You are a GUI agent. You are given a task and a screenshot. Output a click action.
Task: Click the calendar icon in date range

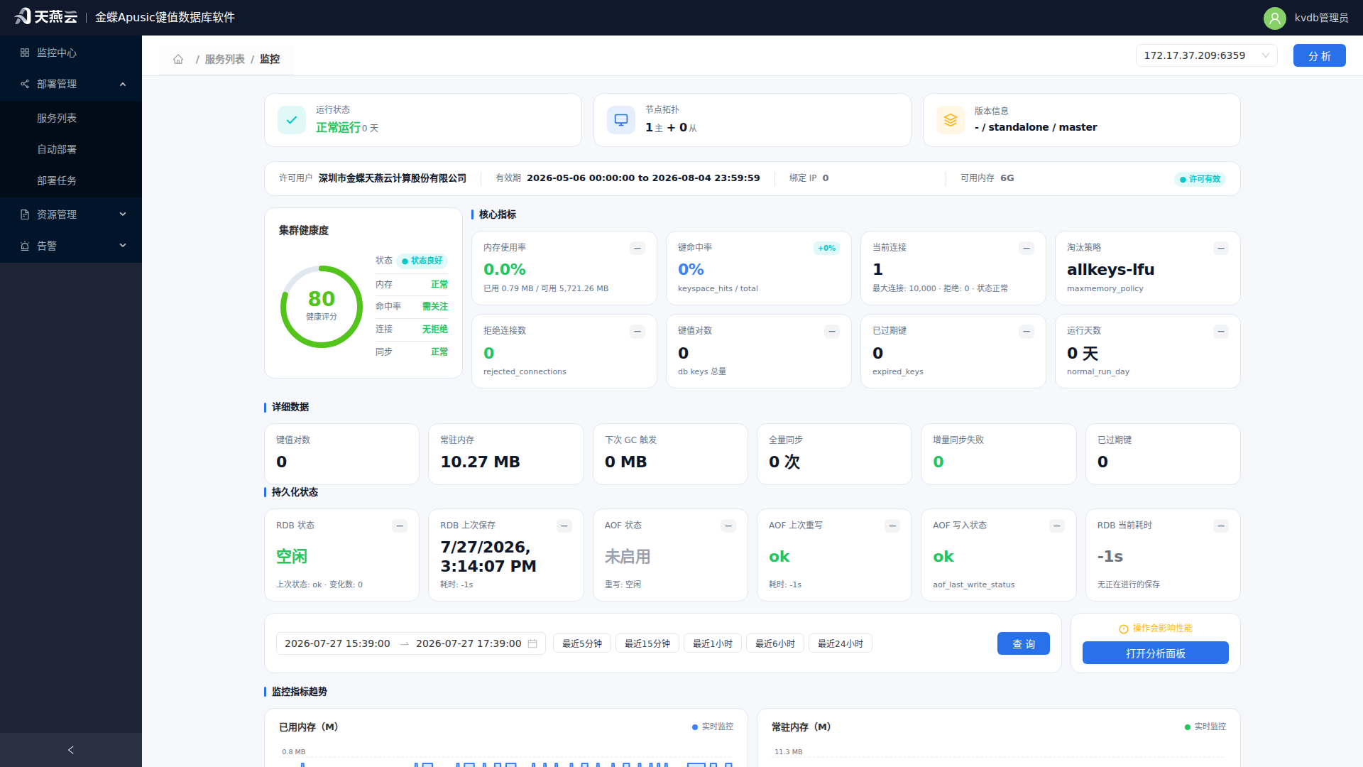[x=532, y=643]
